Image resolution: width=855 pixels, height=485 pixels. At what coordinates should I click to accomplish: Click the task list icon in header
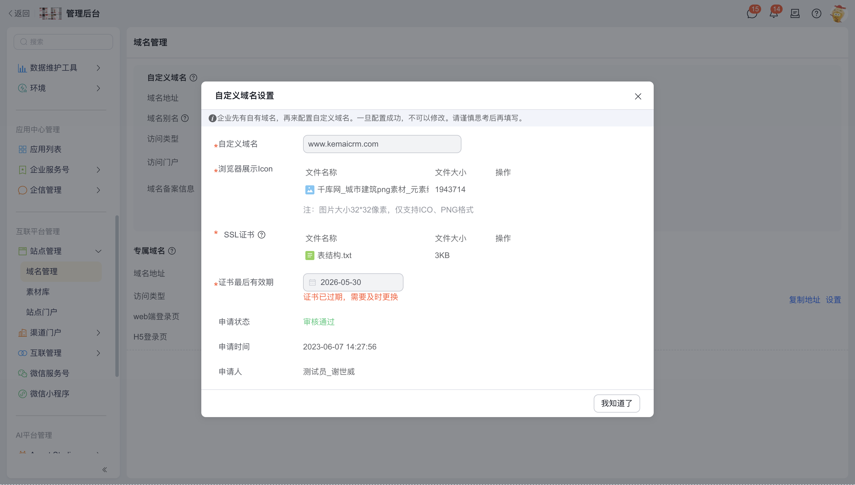[x=795, y=14]
